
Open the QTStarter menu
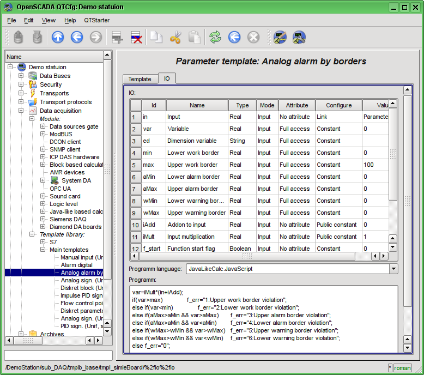click(96, 20)
